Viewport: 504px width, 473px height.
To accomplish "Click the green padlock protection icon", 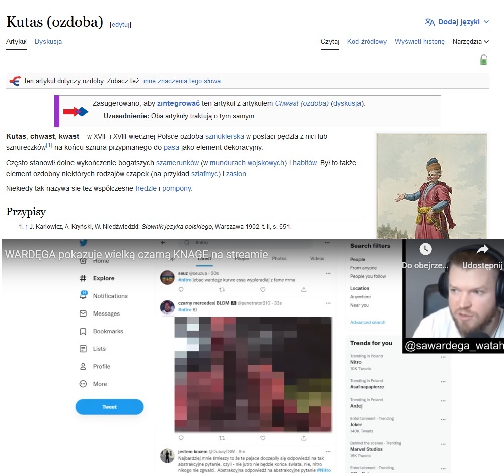I will coord(484,60).
